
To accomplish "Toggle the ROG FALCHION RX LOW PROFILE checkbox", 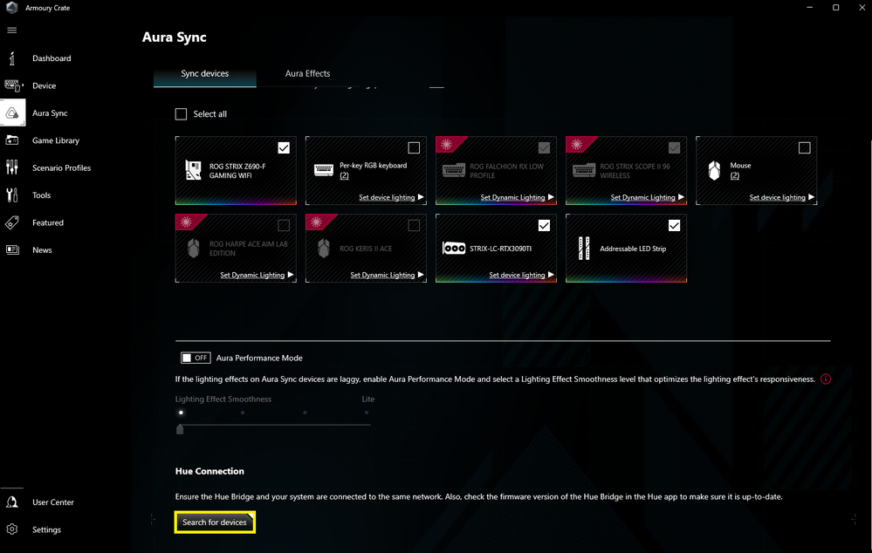I will 544,147.
